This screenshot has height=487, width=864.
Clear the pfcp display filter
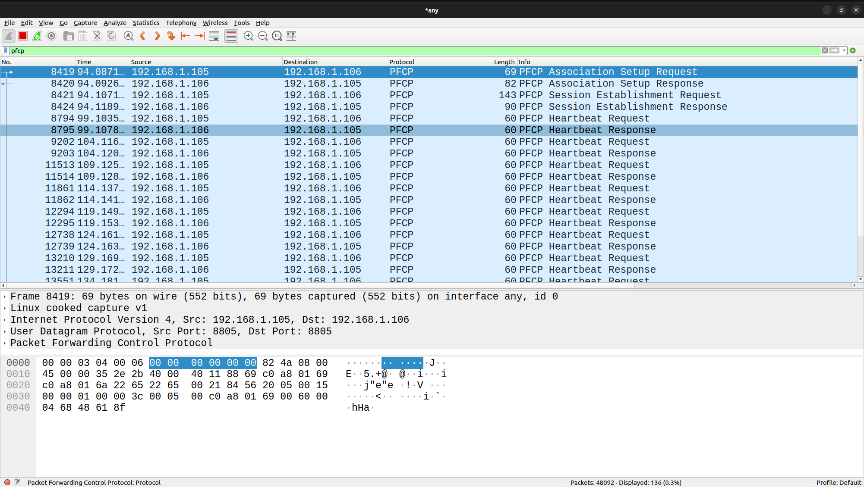click(825, 51)
